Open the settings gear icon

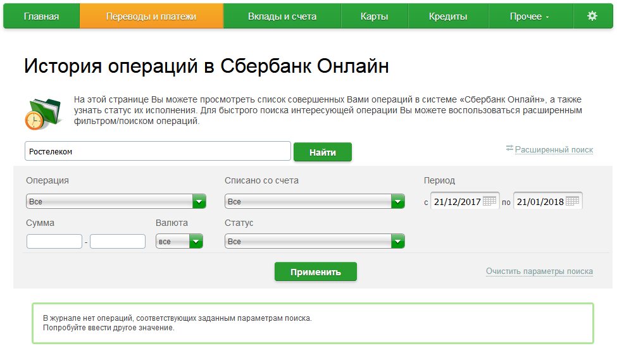pos(592,16)
